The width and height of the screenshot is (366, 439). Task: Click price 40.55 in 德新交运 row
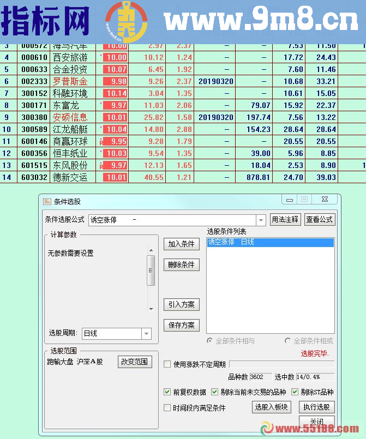click(x=154, y=177)
